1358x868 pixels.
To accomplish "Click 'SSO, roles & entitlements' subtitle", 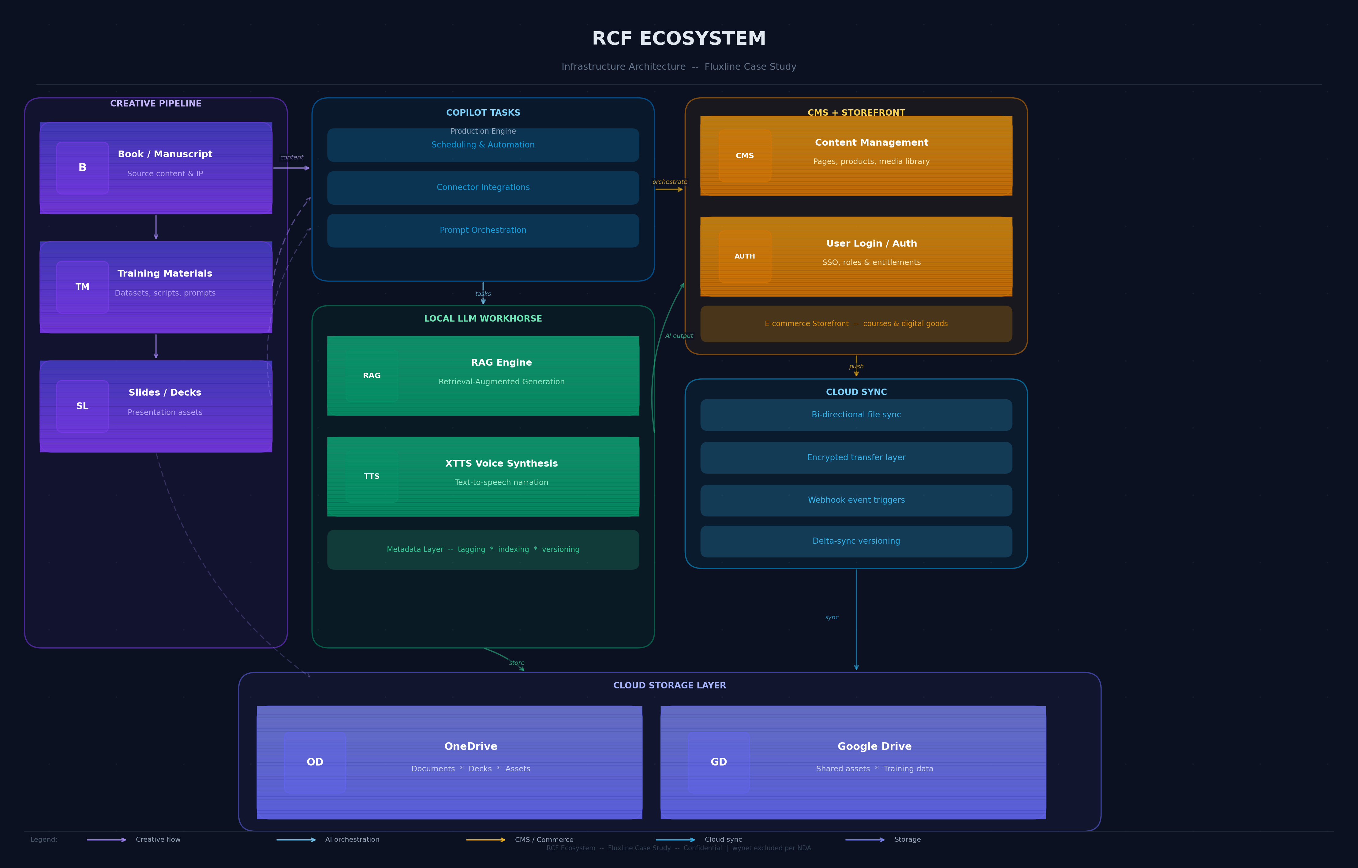I will click(x=871, y=263).
